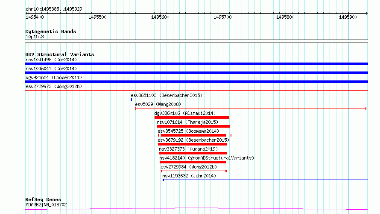The height and width of the screenshot is (214, 380).
Task: Click ruler tick label 1495900
Action: tap(348, 17)
